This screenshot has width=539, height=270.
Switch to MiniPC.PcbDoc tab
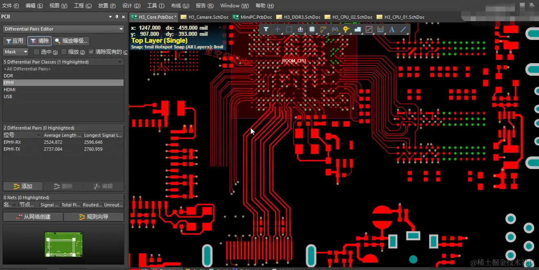tap(252, 17)
